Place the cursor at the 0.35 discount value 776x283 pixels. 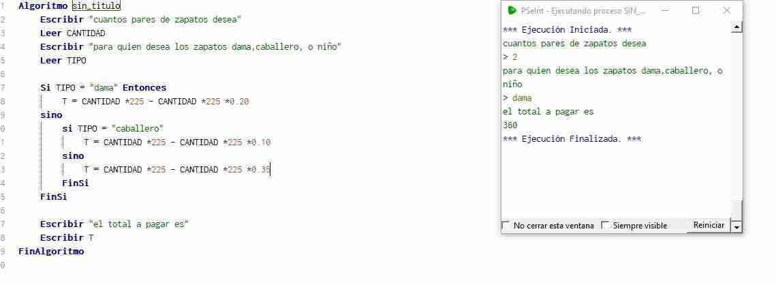[x=260, y=170]
